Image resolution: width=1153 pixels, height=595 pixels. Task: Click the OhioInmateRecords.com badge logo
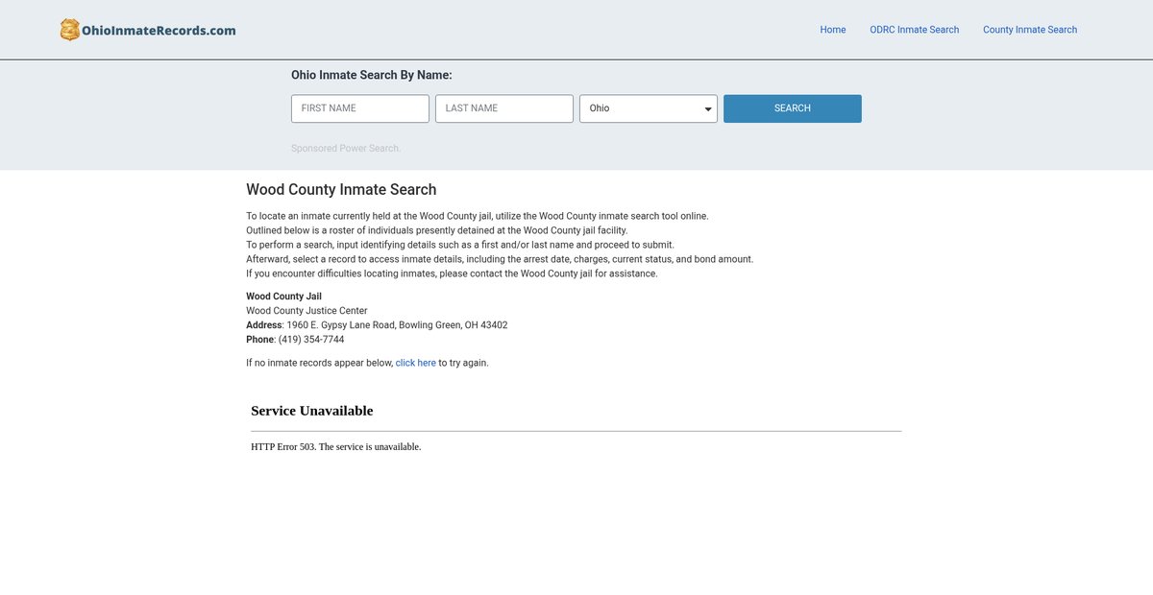[x=70, y=30]
